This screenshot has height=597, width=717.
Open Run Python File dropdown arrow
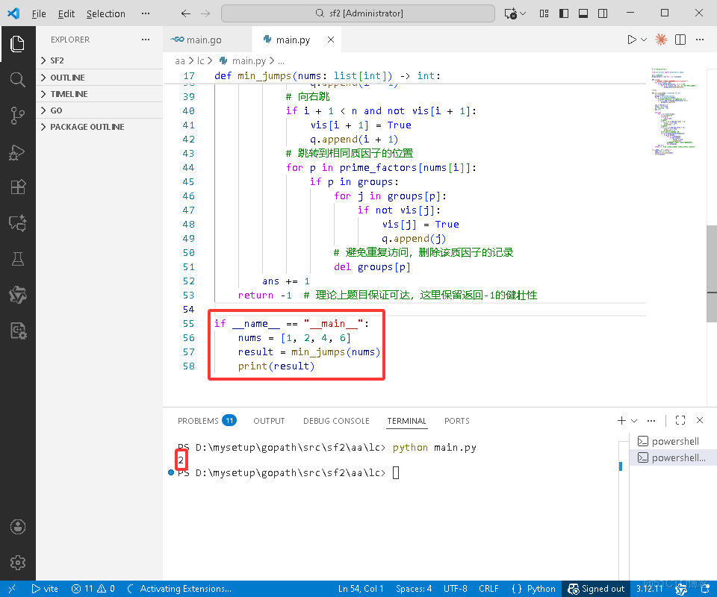click(644, 40)
